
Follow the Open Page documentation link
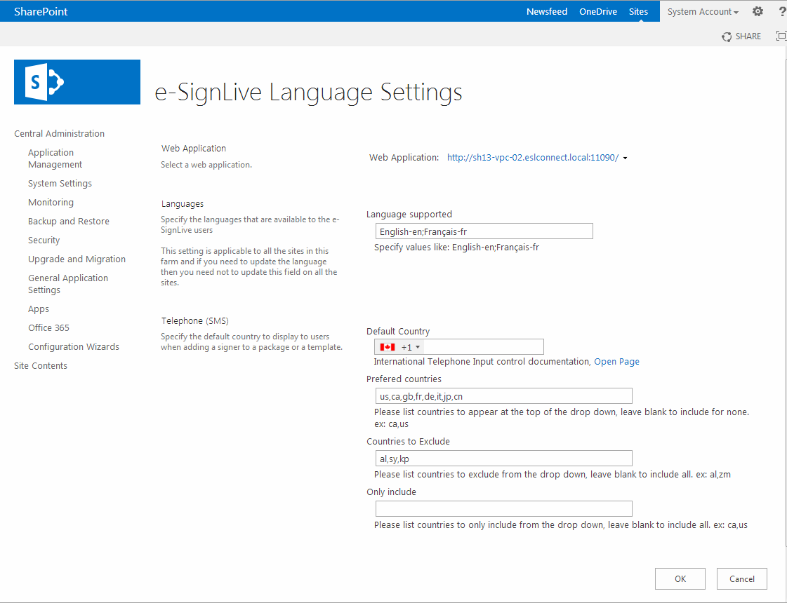(616, 362)
